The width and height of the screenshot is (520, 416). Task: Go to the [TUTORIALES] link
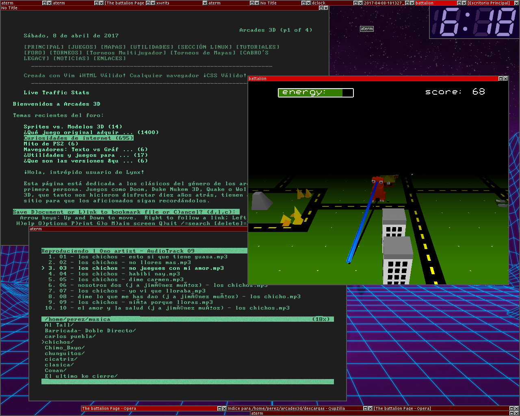258,47
